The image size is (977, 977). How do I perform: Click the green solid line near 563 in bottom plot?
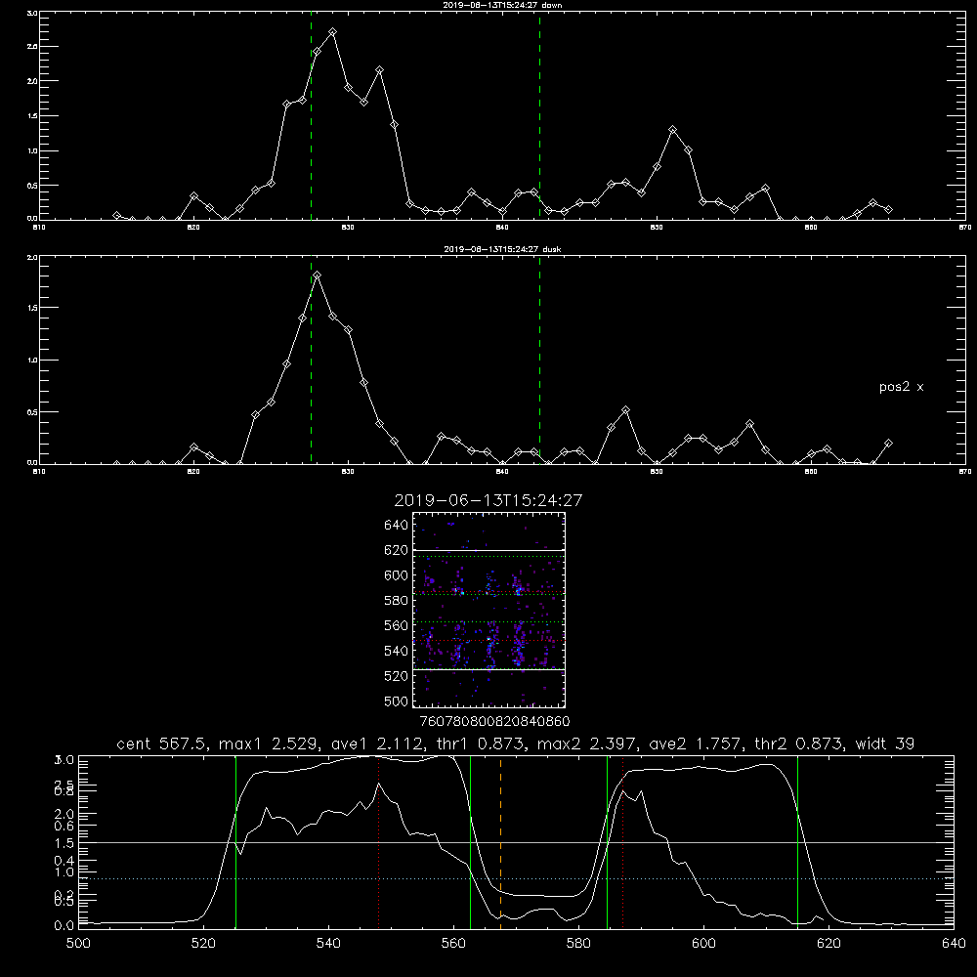(470, 841)
